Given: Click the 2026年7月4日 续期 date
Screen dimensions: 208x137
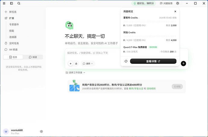Looking at the screenshot, I should point(168,18).
